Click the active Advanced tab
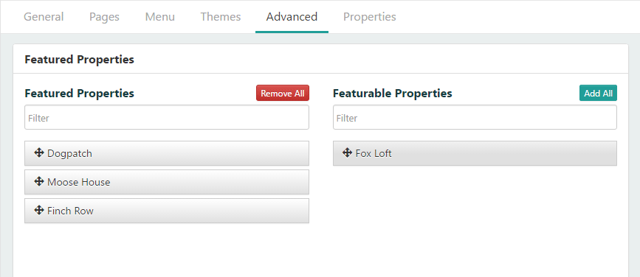 (292, 17)
